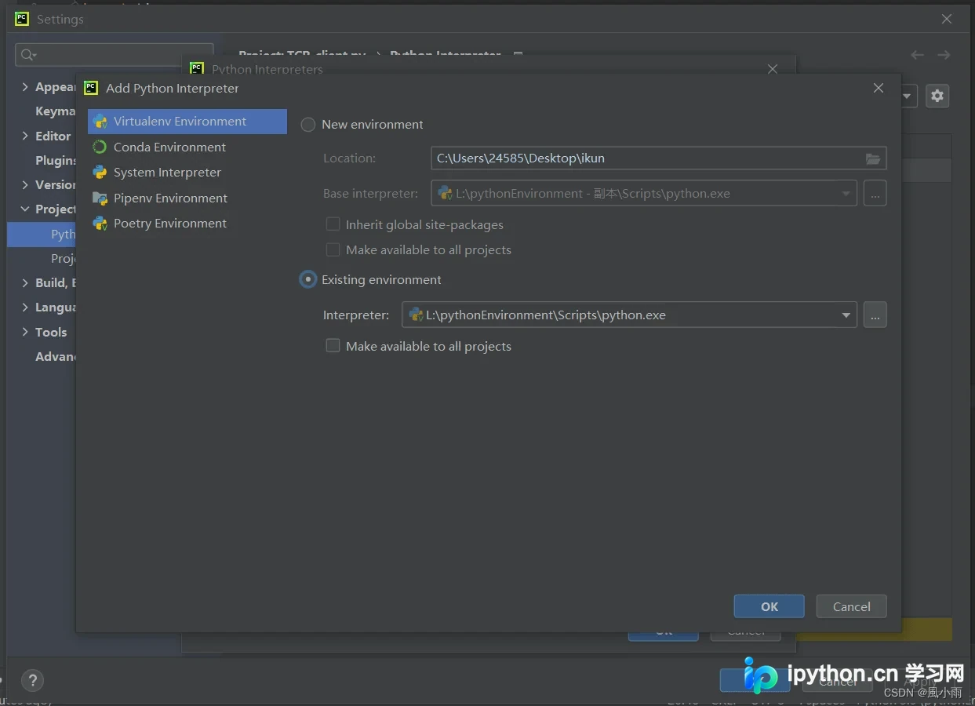Viewport: 975px width, 706px height.
Task: Click the Settings search field
Action: 115,54
